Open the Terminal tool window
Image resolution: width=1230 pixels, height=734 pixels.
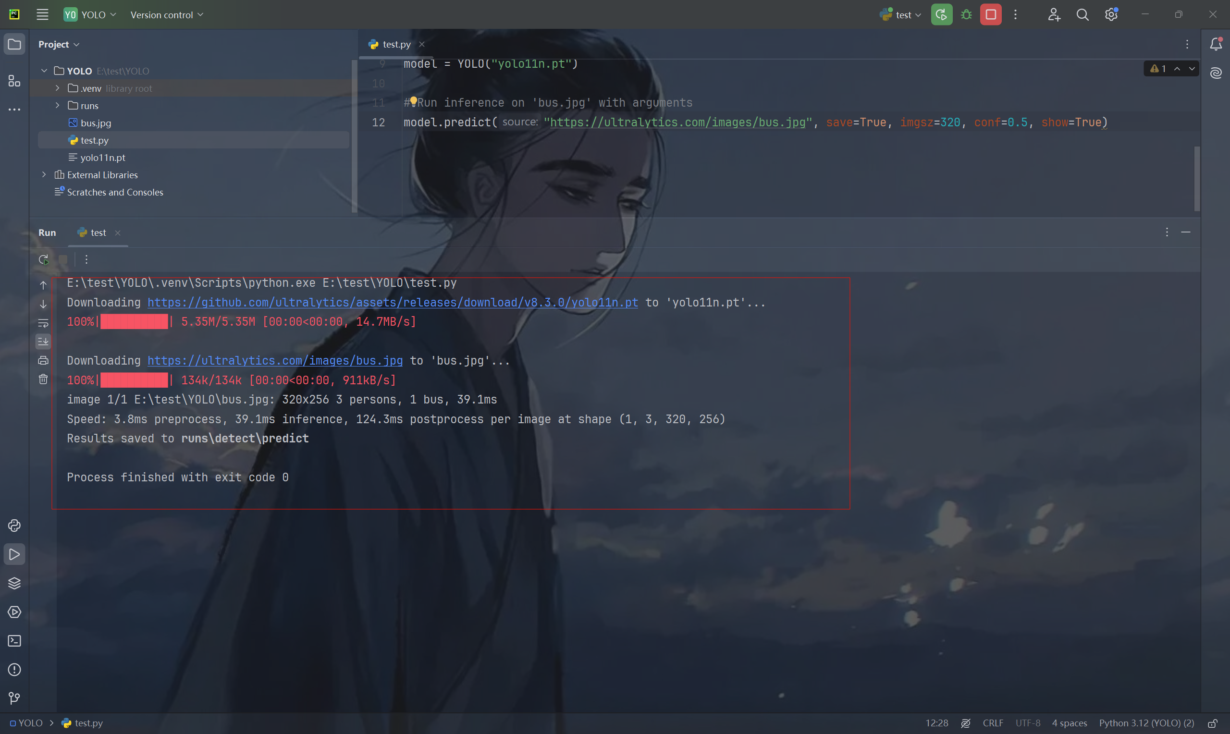click(x=14, y=640)
